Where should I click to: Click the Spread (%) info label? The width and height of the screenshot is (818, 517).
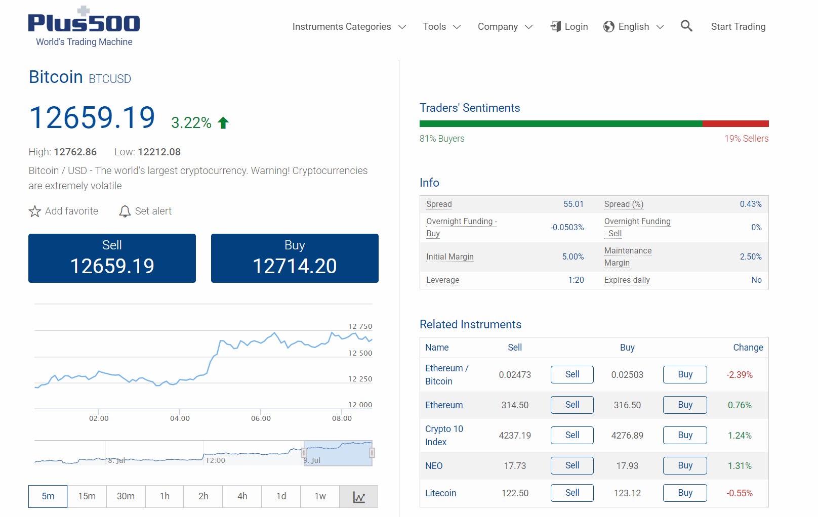coord(624,204)
